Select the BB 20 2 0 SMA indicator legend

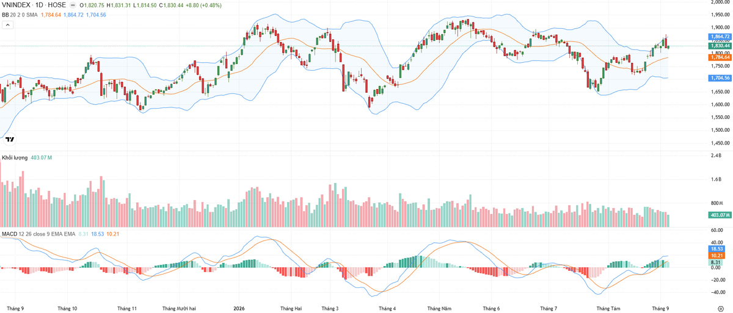pos(20,15)
